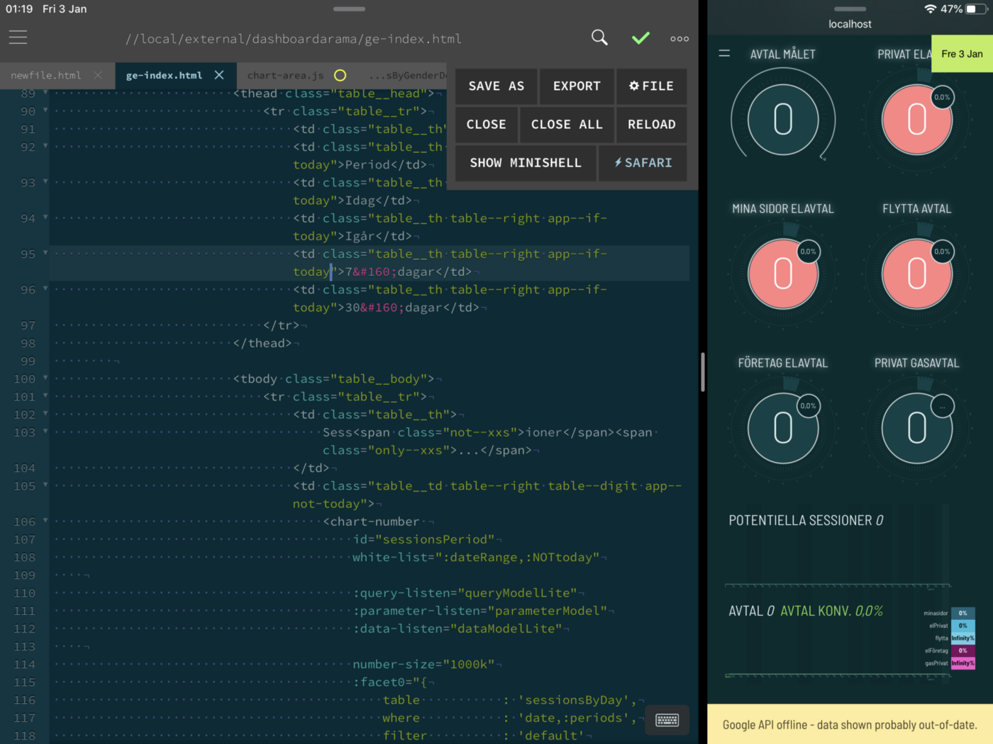
Task: Switch to newfile.html tab
Action: coord(45,75)
